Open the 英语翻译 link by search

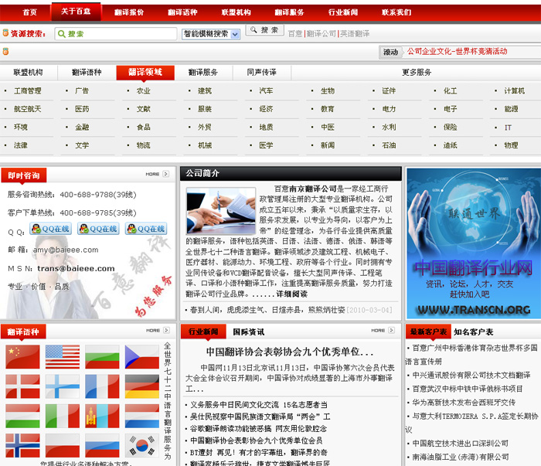355,33
